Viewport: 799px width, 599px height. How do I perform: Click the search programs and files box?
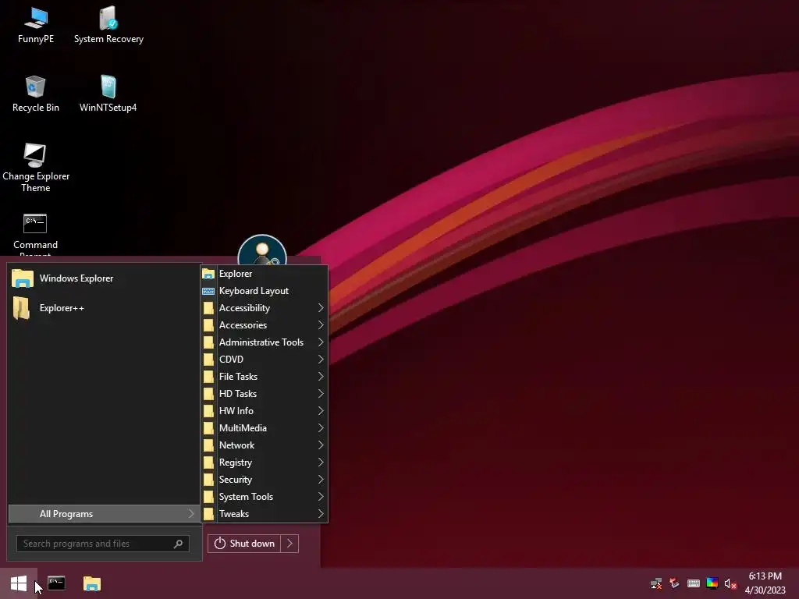(102, 544)
